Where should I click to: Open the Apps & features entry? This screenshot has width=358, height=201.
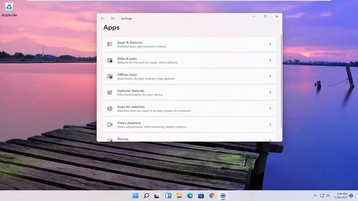[189, 44]
